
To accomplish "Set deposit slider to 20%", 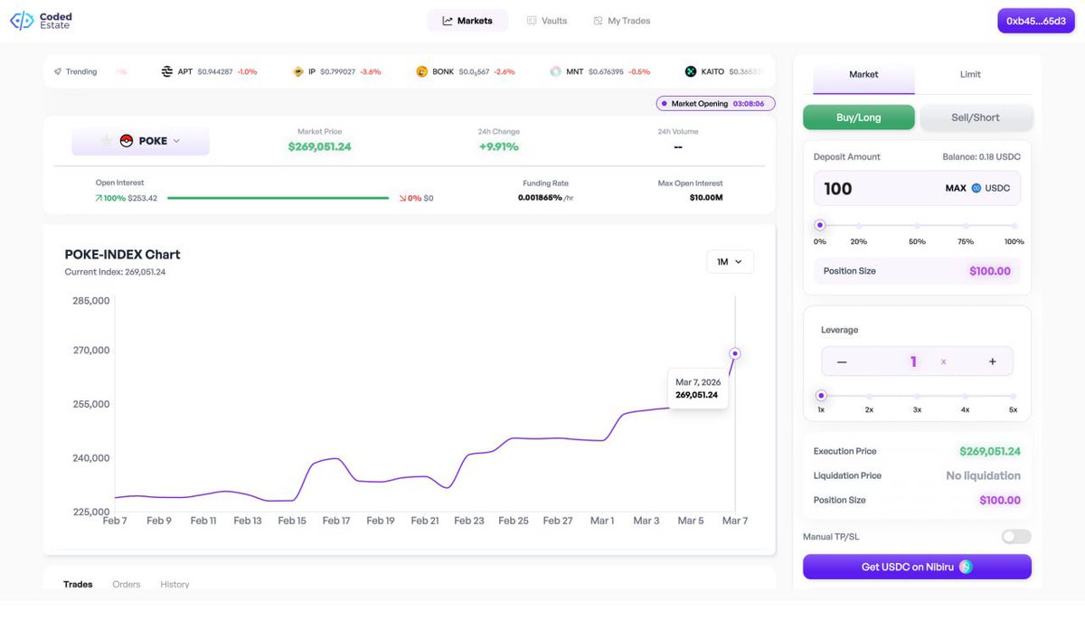I will point(859,225).
